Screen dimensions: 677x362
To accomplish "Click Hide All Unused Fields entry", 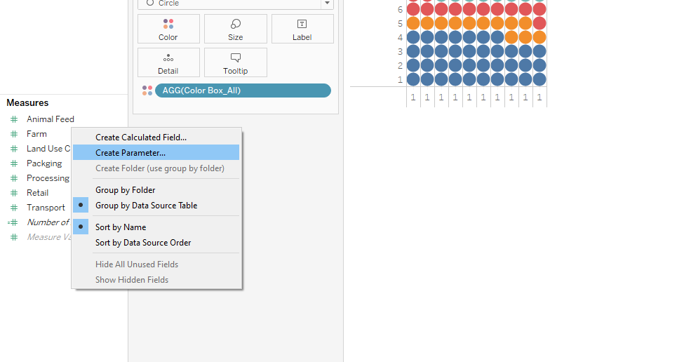I will pos(156,264).
